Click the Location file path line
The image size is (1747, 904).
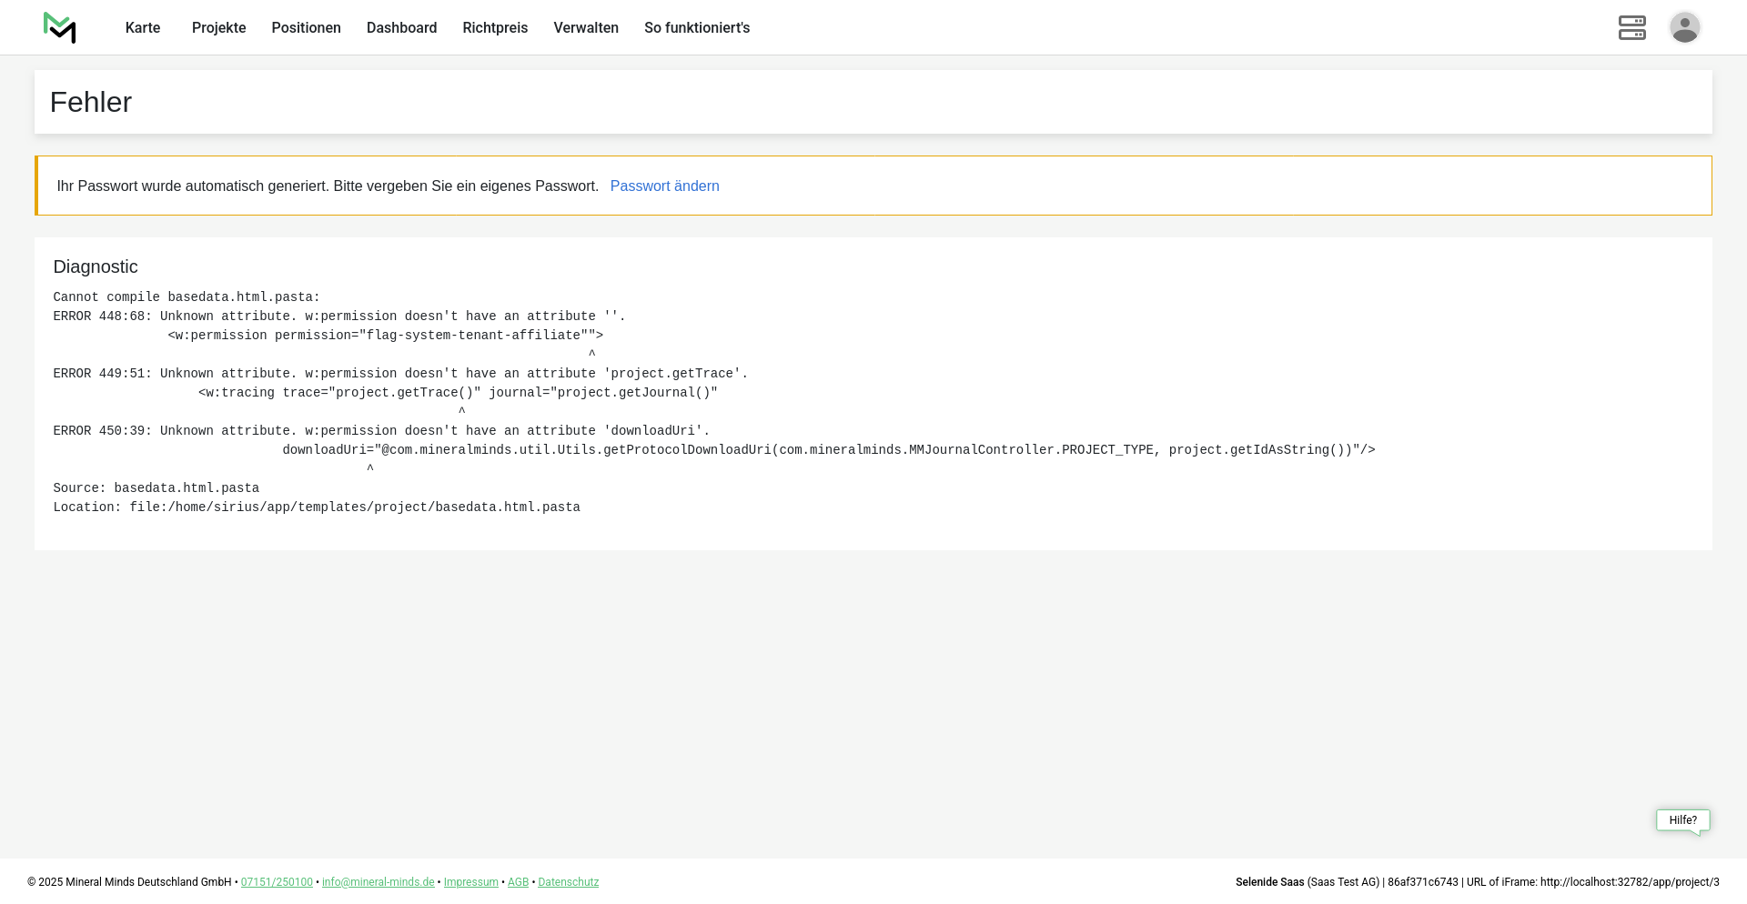tap(317, 507)
